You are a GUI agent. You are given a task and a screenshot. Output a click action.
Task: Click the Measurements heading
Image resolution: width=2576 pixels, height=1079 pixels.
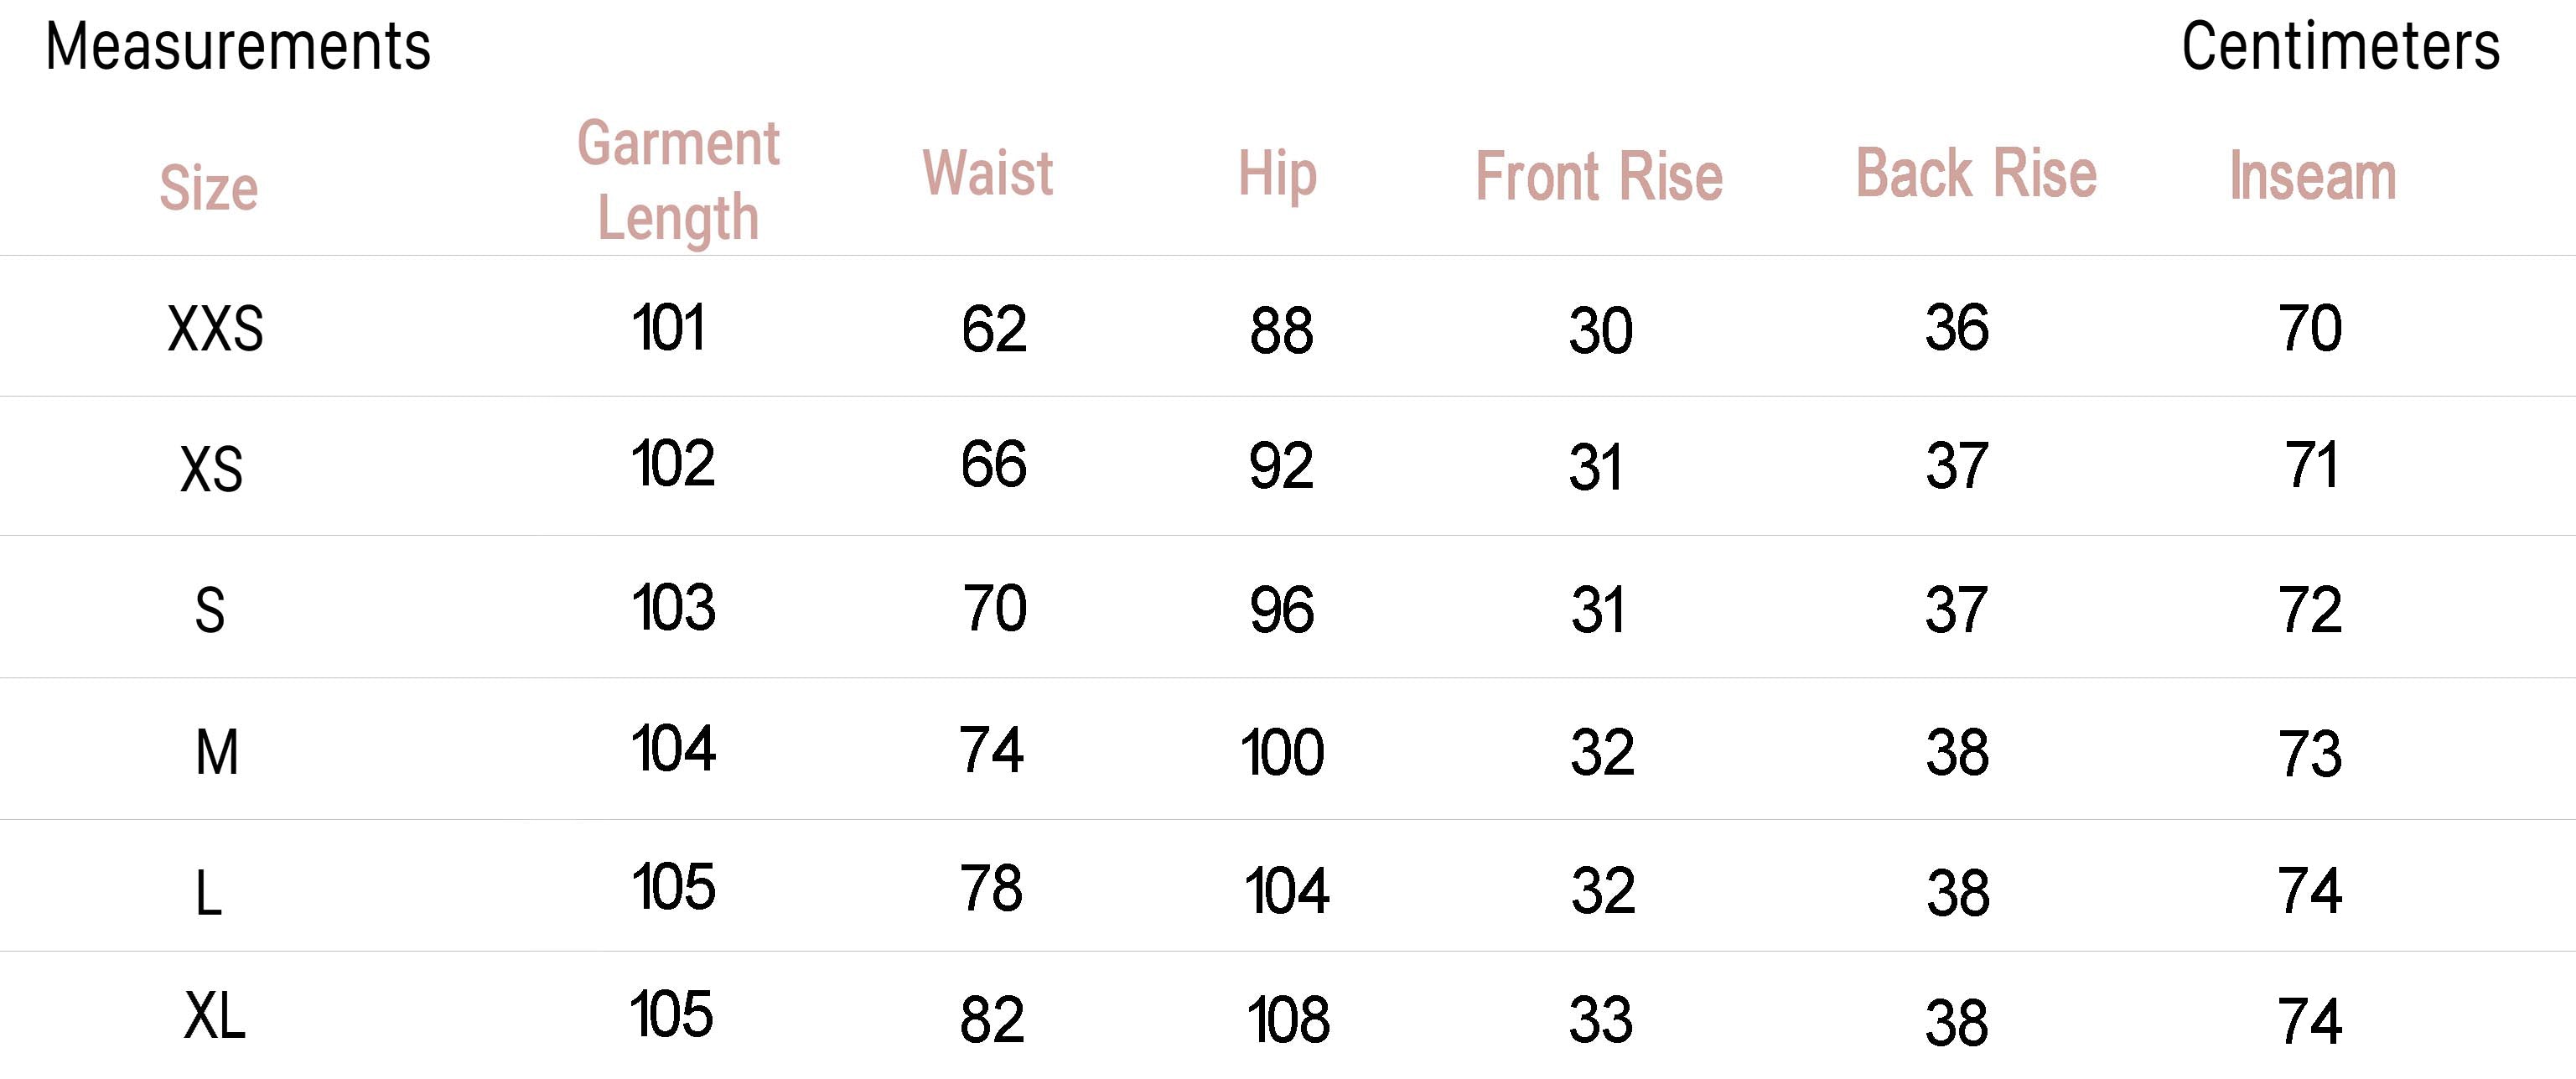coord(238,47)
